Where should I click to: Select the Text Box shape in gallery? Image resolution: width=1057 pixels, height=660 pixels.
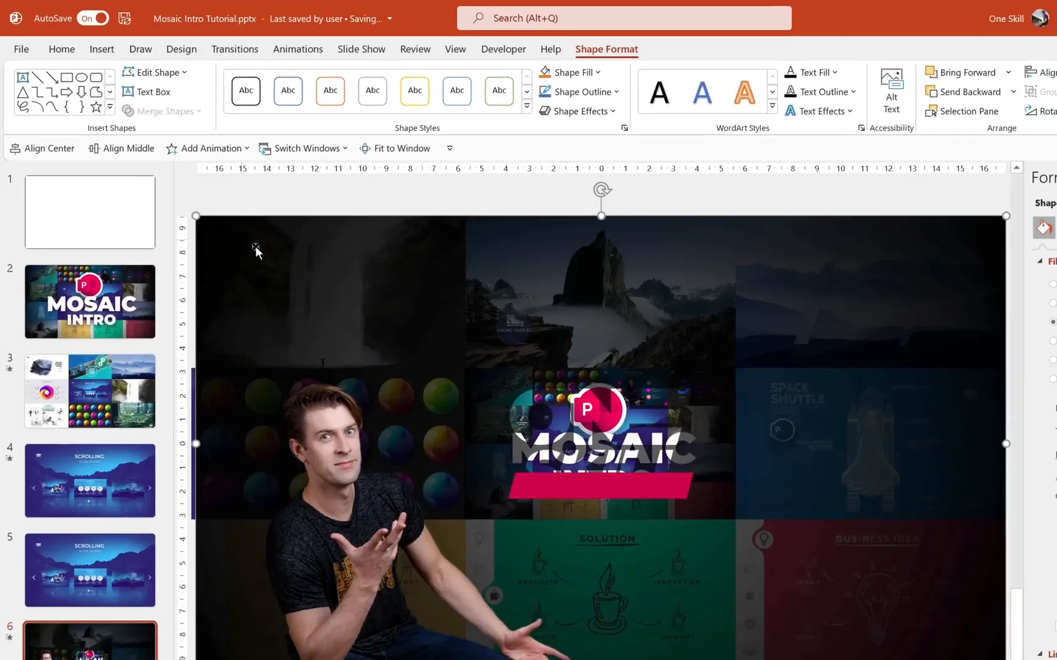pos(23,78)
